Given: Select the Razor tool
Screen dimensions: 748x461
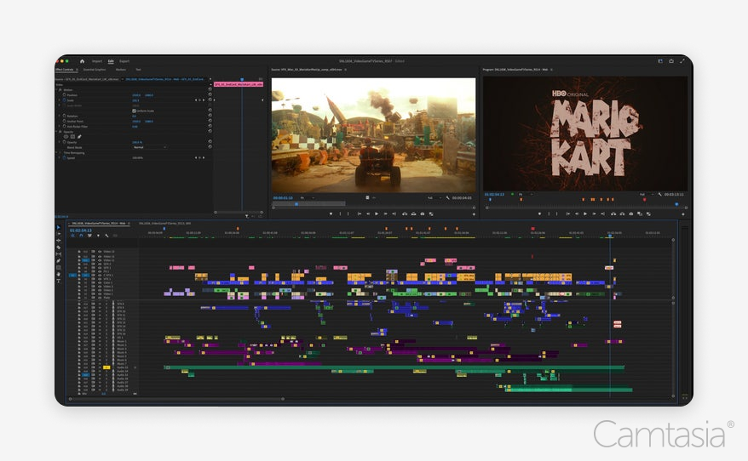Looking at the screenshot, I should pos(59,248).
